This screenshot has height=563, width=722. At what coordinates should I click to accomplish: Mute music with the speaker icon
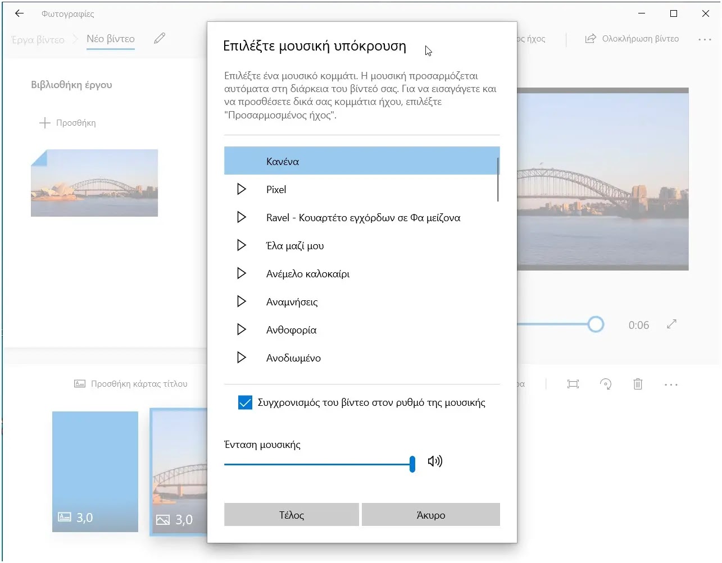[x=435, y=461]
